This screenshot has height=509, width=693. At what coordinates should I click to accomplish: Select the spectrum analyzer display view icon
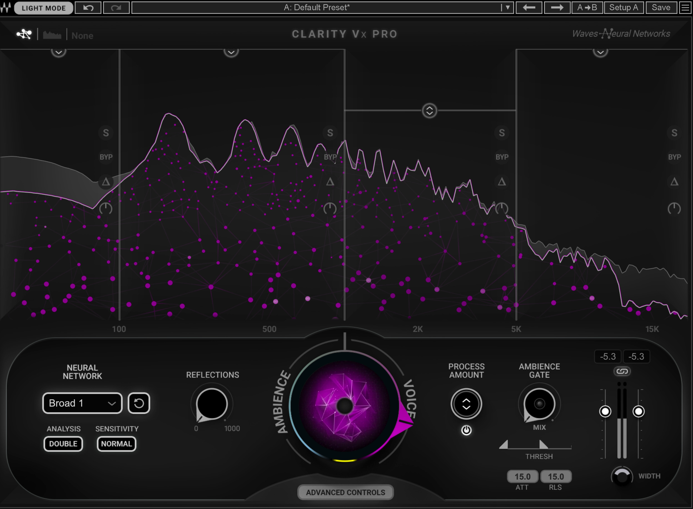click(52, 35)
